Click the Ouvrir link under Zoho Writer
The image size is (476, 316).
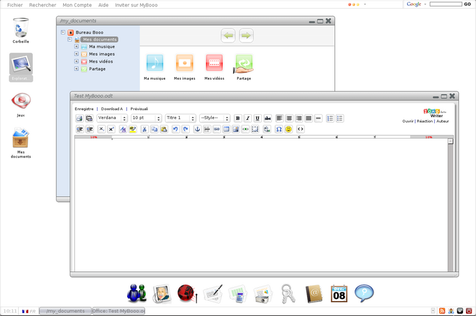(x=408, y=121)
